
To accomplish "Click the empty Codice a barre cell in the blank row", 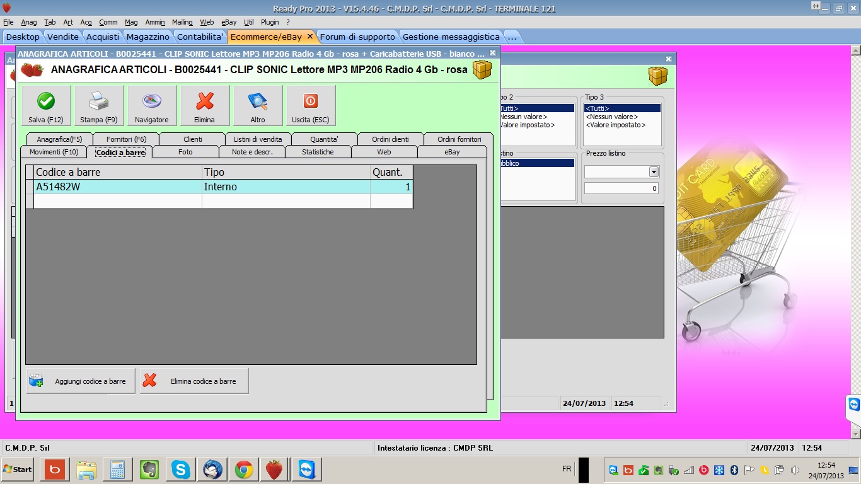I will point(118,201).
